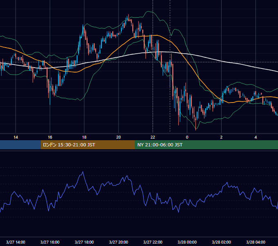The image size is (278, 246).
Task: Click the 3/27 20:00 label on the lower axis
Action: click(x=119, y=242)
